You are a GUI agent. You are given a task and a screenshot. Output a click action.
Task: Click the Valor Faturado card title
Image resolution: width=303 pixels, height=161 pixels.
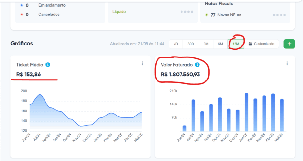[x=177, y=65]
